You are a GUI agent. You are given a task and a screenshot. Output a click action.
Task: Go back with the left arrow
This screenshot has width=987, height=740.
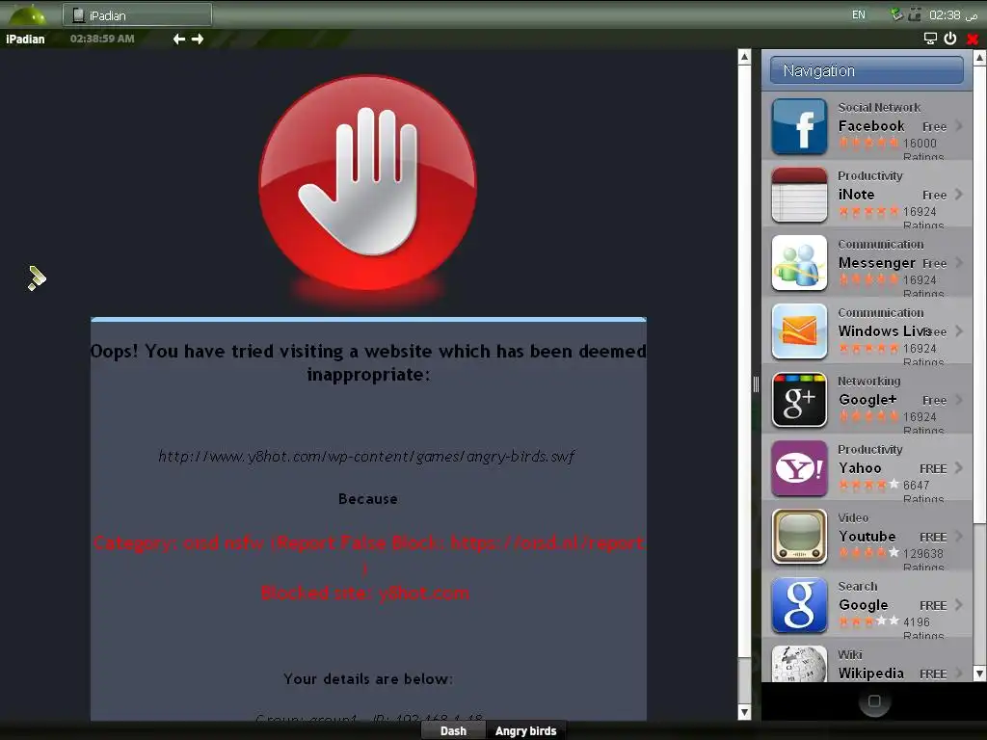click(178, 39)
